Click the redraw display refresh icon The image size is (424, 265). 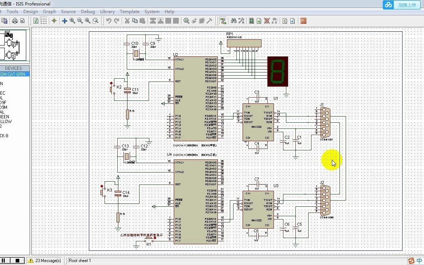[36, 21]
